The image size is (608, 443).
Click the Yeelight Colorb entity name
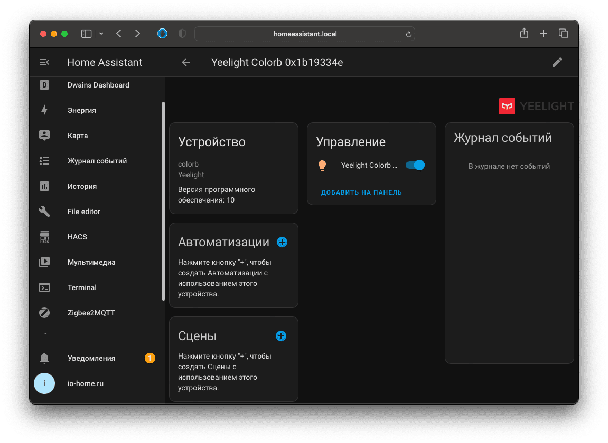[369, 166]
